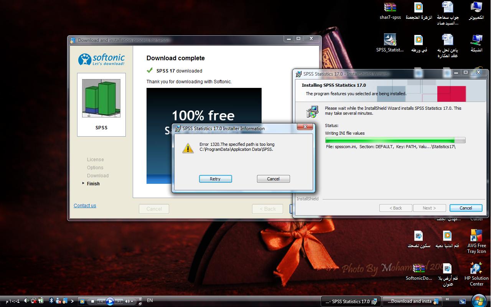Open the الشبكة (Network) desktop icon
The width and height of the screenshot is (491, 307).
point(476,43)
